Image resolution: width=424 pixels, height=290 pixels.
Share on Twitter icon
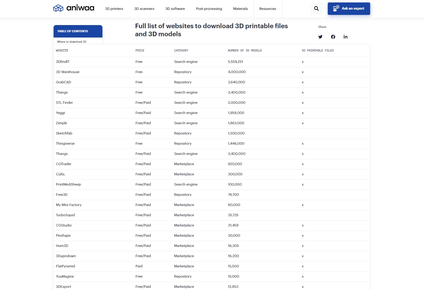320,37
